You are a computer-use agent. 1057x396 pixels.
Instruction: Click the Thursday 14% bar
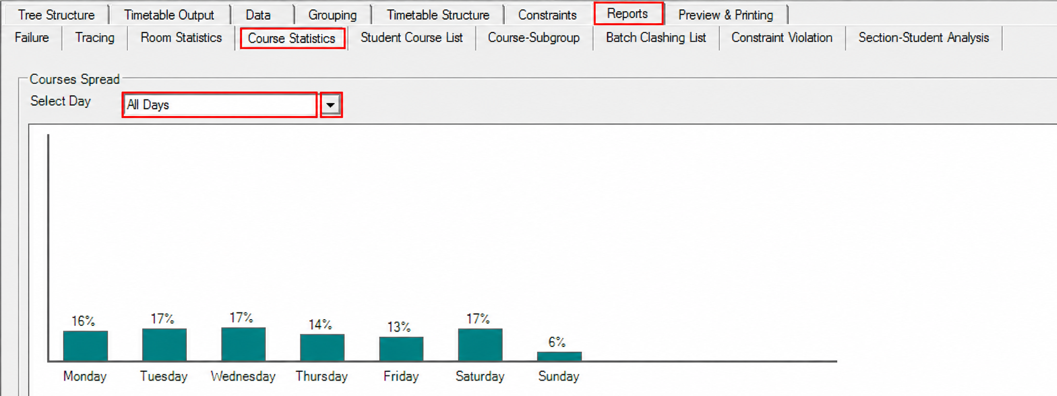click(x=322, y=348)
